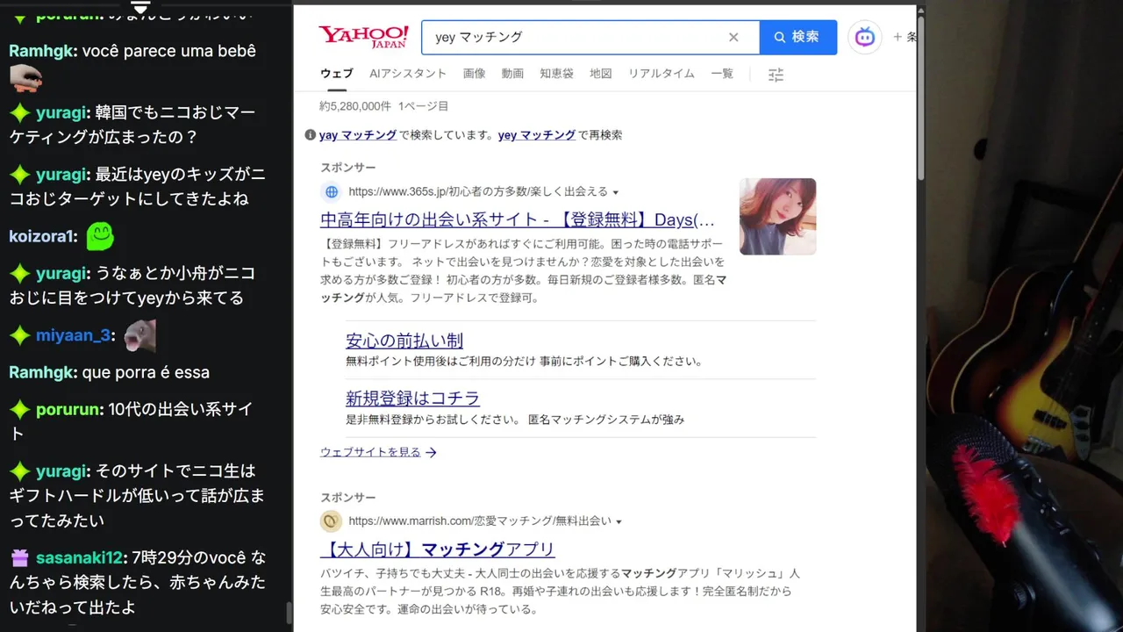Click the blue 検索 search button

(x=798, y=37)
